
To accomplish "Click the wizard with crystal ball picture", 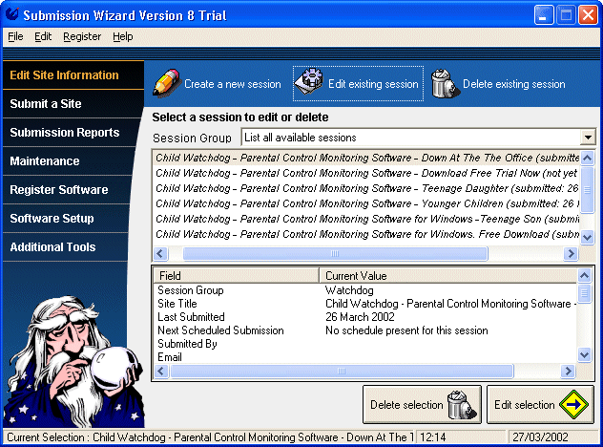I will (x=74, y=361).
